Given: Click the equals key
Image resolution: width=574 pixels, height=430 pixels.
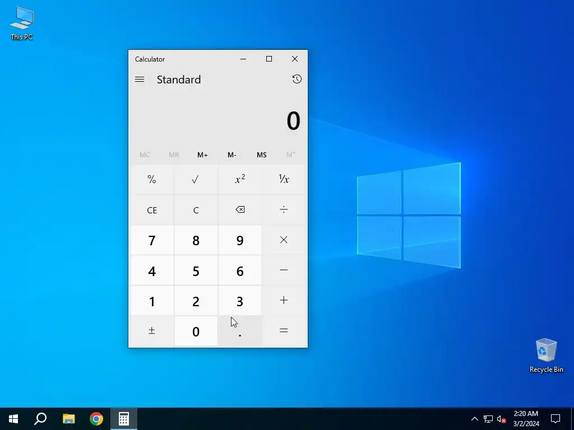Looking at the screenshot, I should point(284,331).
